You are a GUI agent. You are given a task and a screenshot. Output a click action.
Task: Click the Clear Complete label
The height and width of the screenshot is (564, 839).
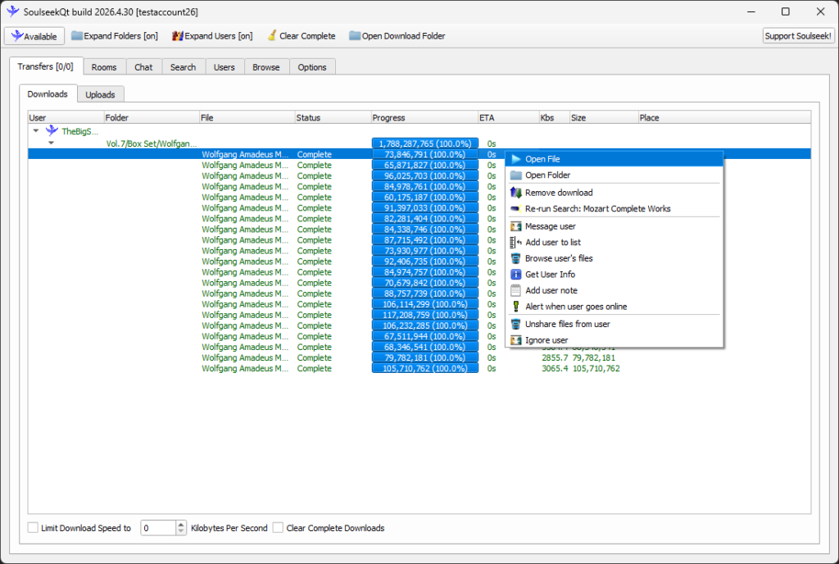click(307, 36)
